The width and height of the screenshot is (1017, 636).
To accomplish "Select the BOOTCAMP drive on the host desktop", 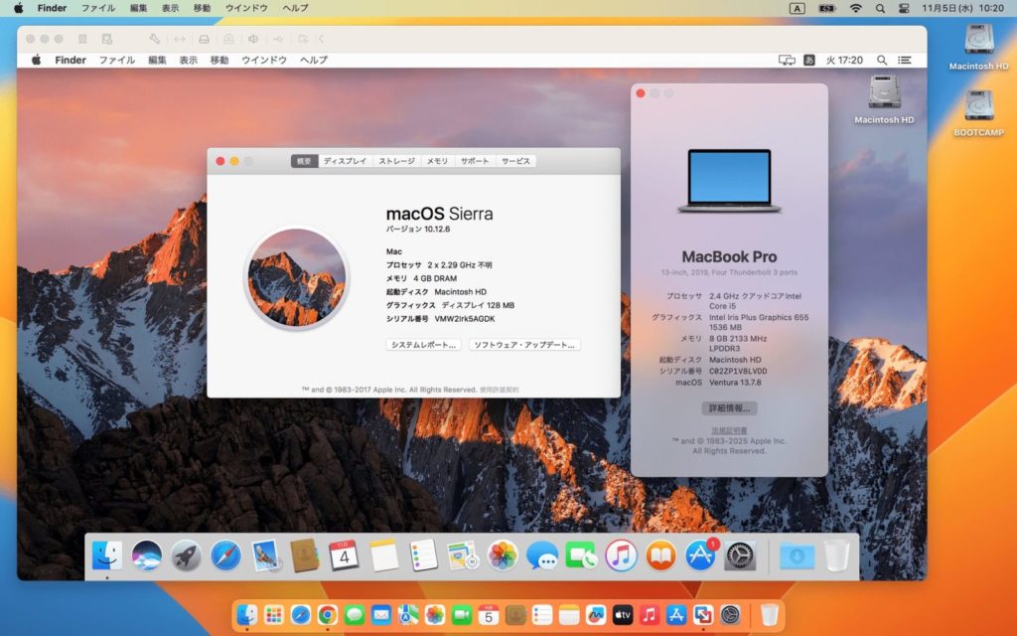I will click(x=978, y=113).
